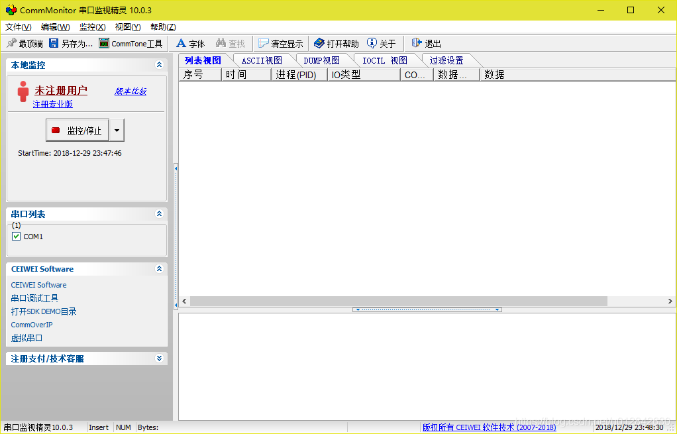Open the 虚拟串口 link

point(26,338)
